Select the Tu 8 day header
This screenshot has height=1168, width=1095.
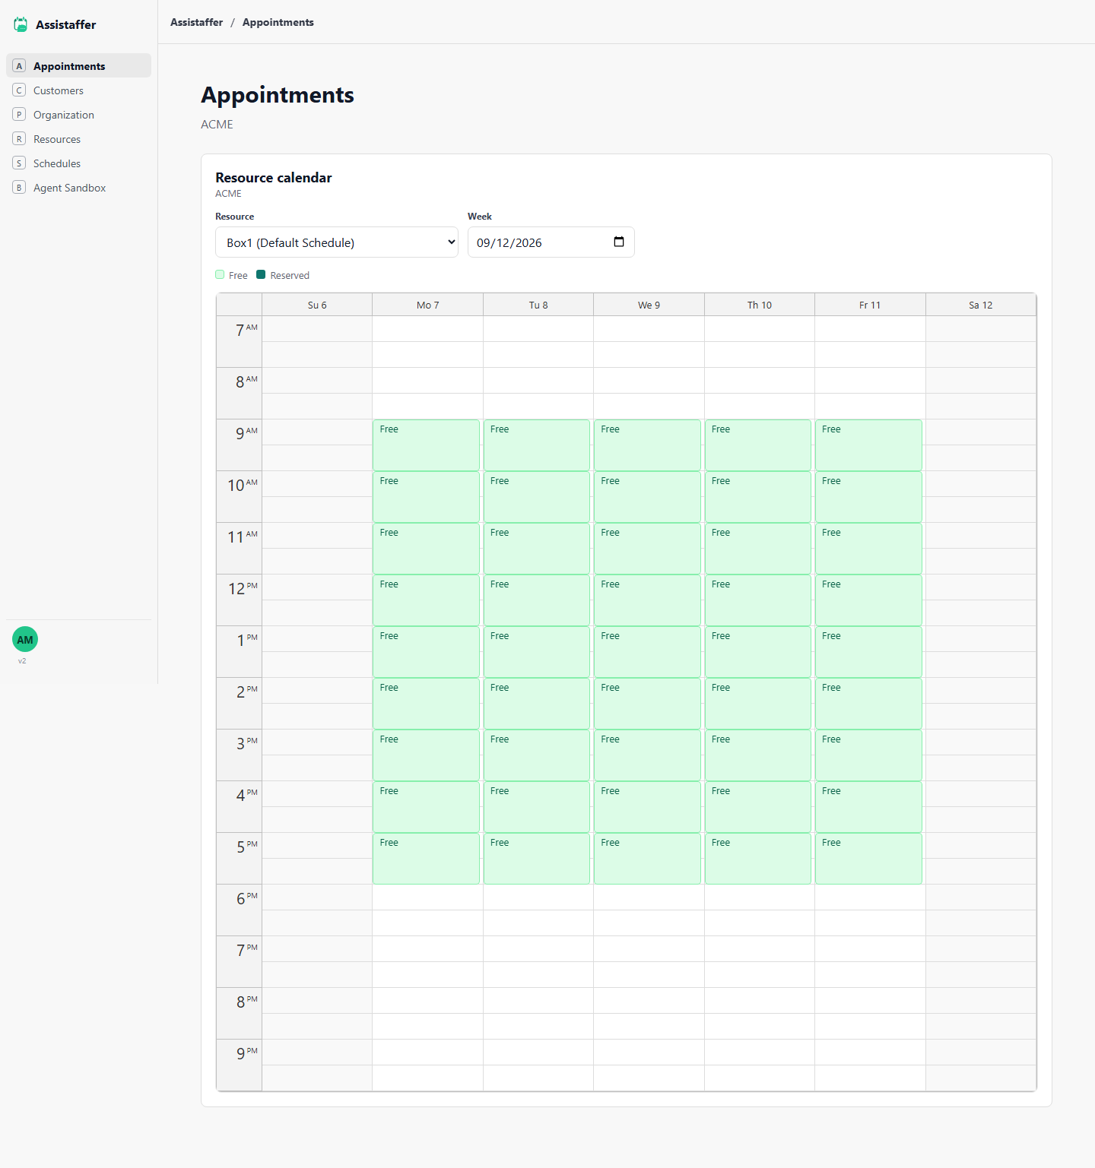tap(538, 305)
